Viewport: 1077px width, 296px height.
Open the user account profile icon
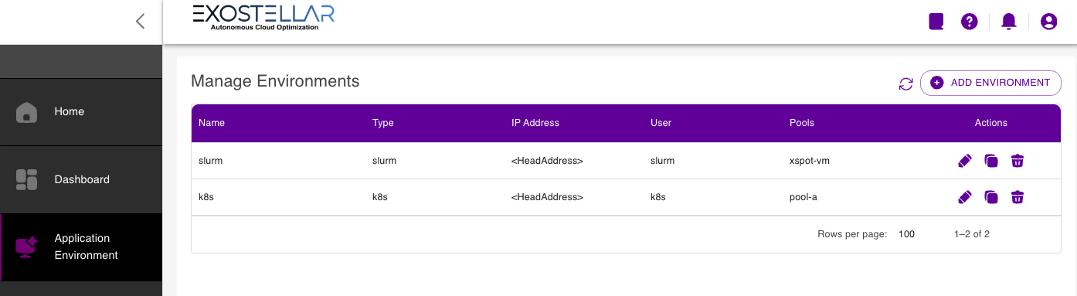click(x=1048, y=22)
